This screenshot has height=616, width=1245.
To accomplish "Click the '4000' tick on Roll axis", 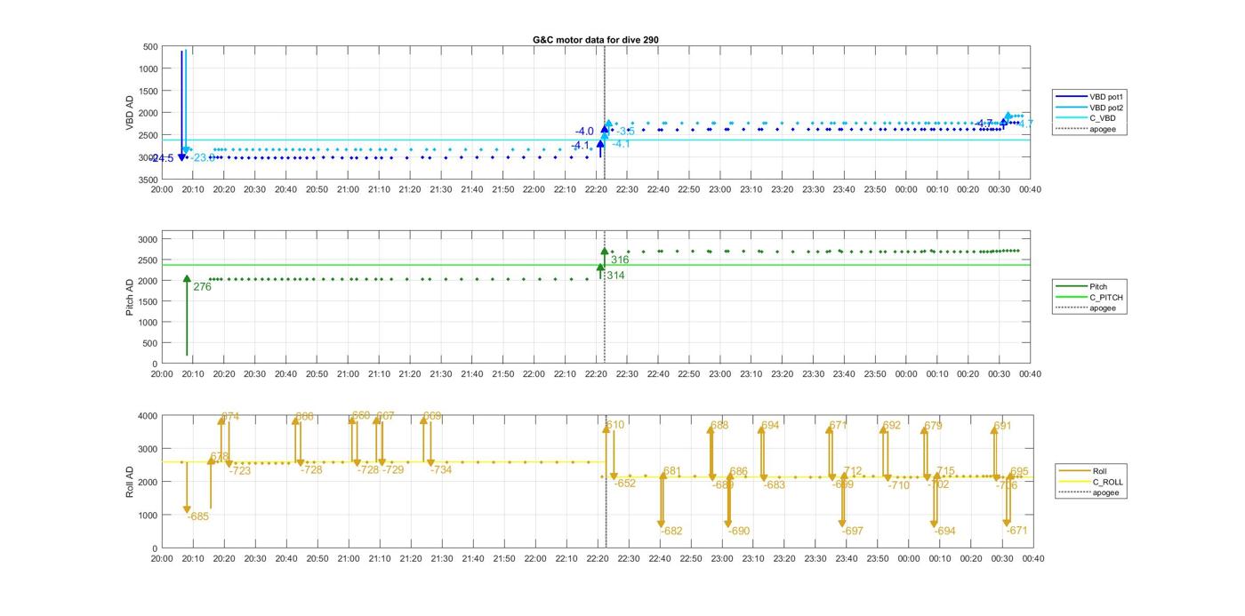I will click(148, 416).
